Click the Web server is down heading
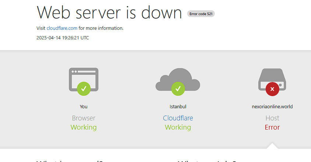This screenshot has height=162, width=311. coord(109,13)
